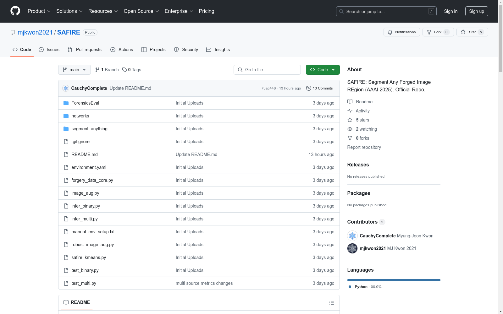Viewport: 503px width, 314px height.
Task: Open the manual_env_setup.txt file
Action: pos(93,232)
